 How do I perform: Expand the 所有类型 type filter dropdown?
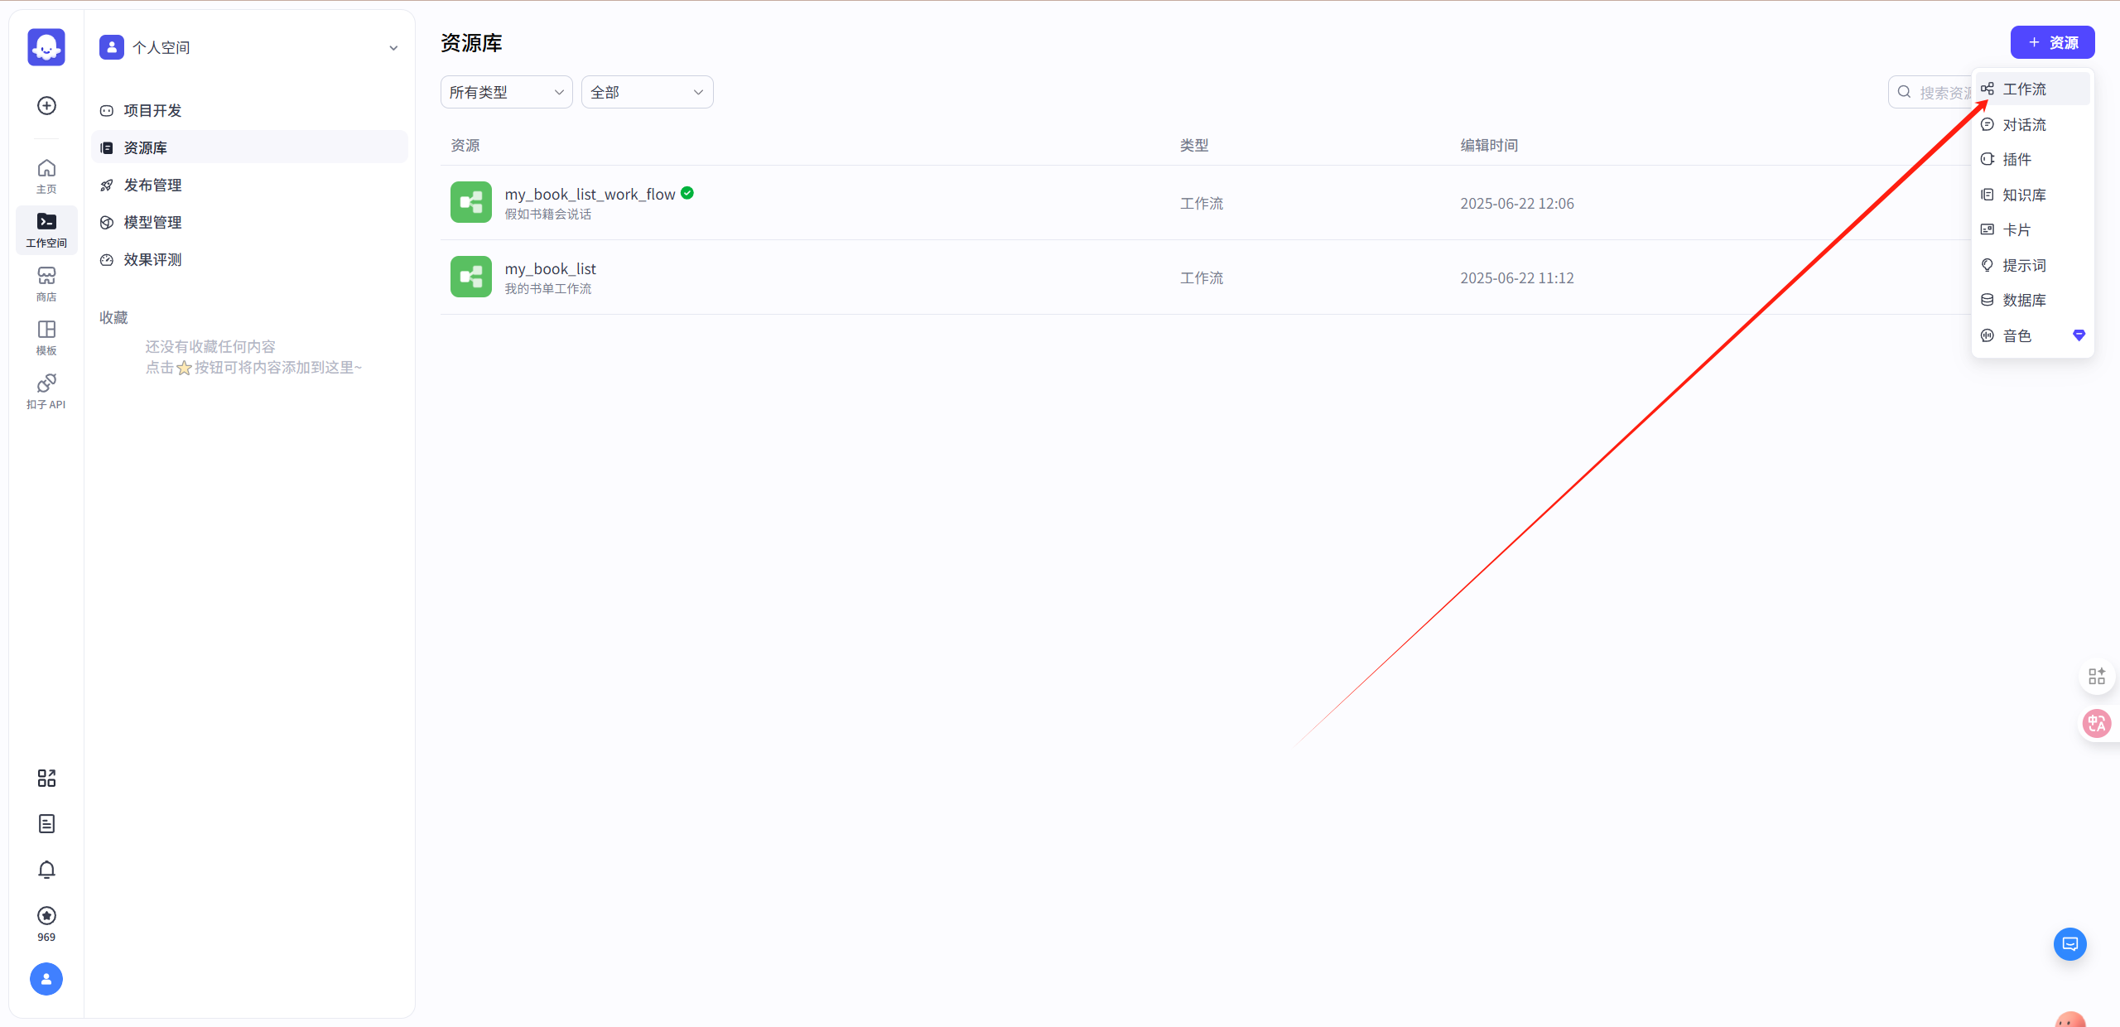point(506,92)
